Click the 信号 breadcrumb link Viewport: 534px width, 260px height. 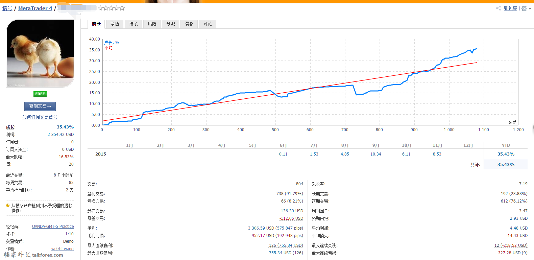(x=7, y=8)
